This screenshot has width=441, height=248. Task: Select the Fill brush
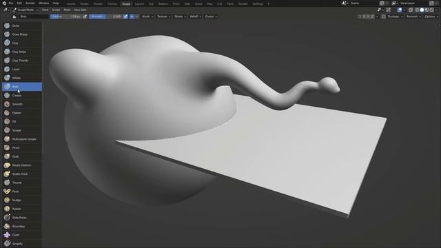click(x=22, y=121)
